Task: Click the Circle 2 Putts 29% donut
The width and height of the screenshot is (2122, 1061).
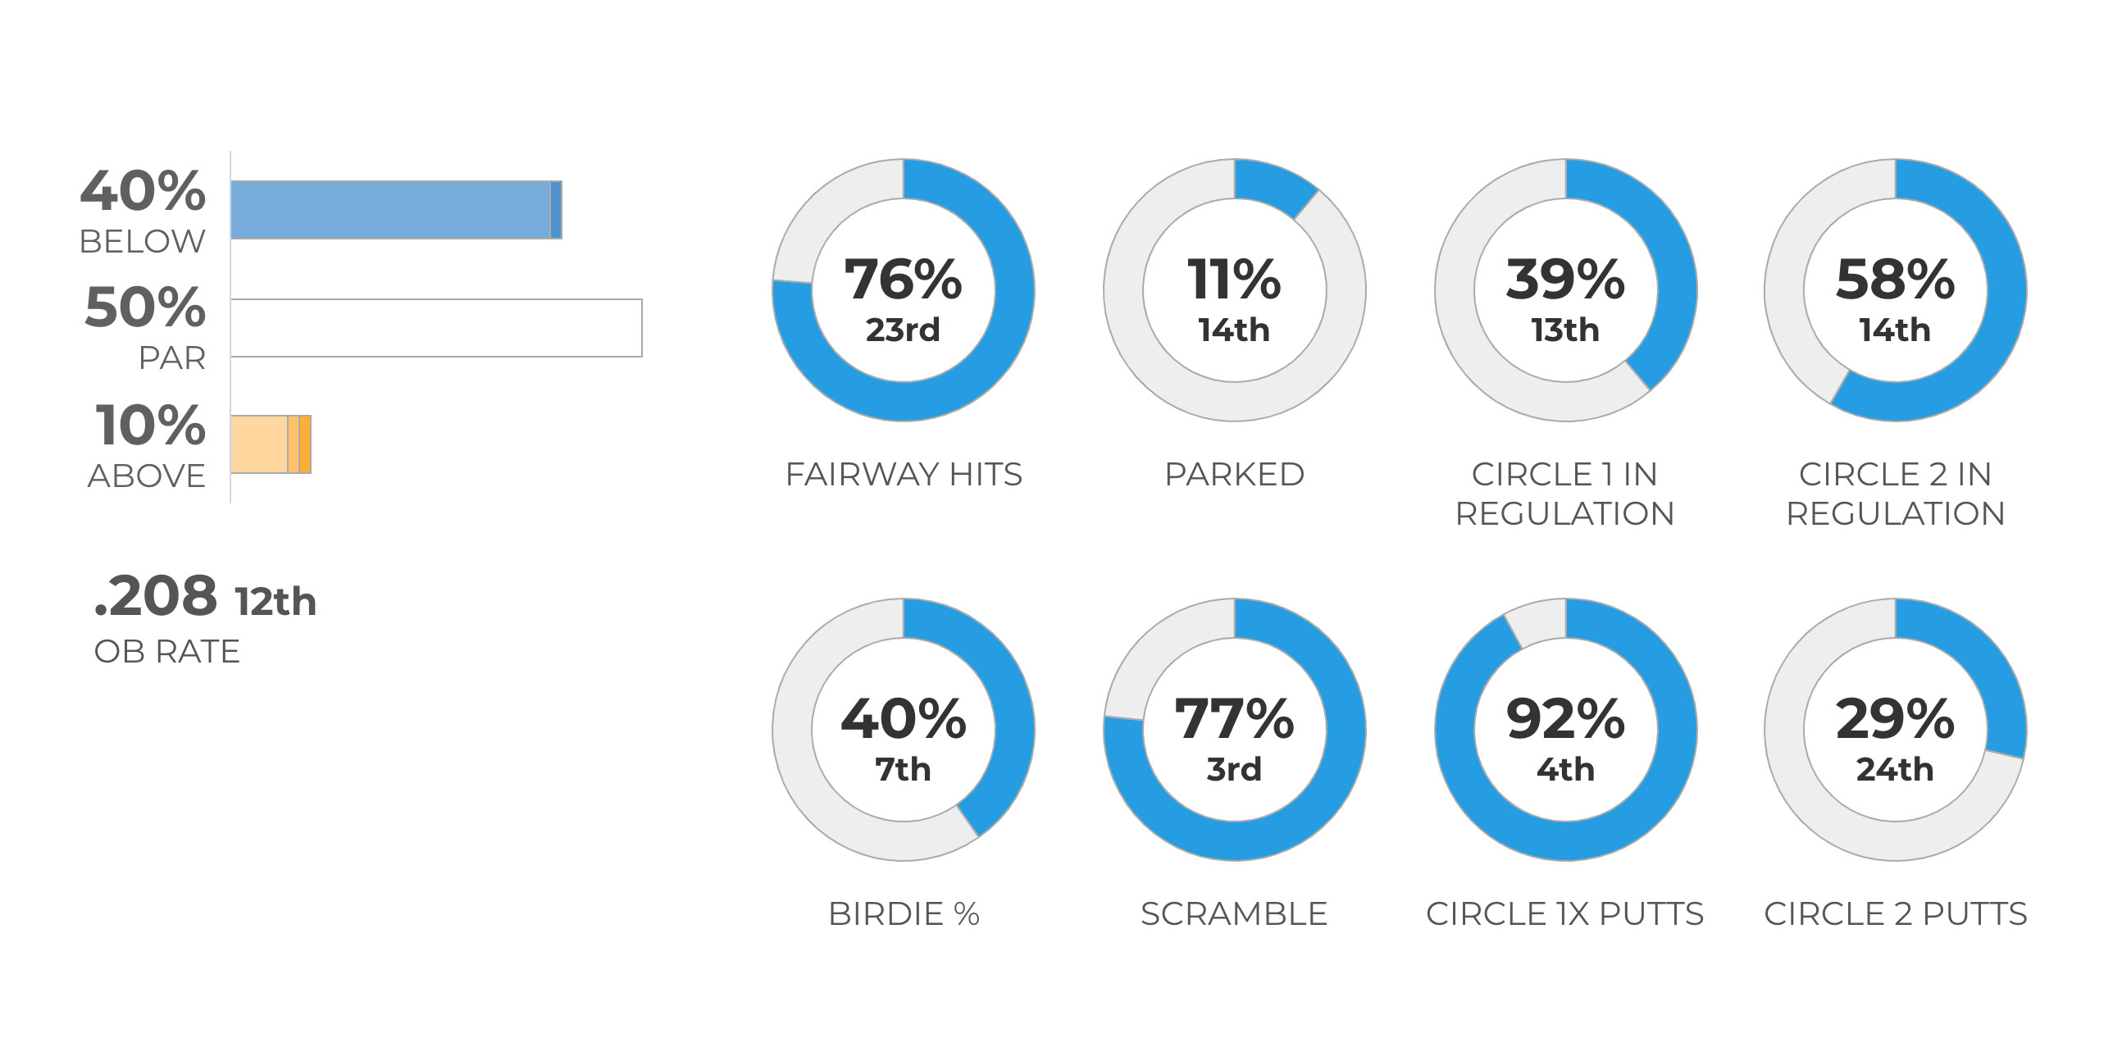Action: (x=1895, y=730)
